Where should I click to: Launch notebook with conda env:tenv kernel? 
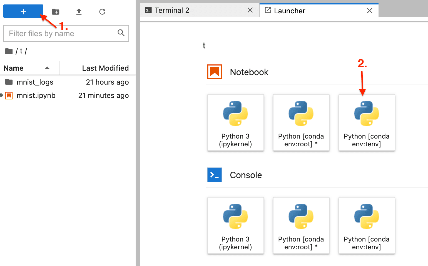point(366,122)
